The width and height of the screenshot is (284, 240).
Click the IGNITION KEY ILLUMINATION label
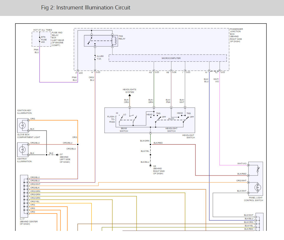[x=24, y=112]
